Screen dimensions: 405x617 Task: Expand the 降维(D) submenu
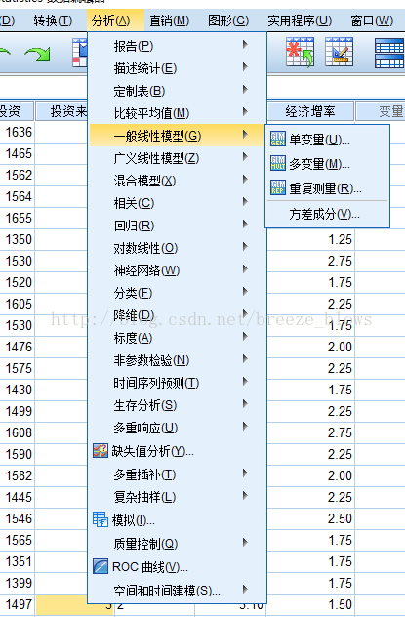tap(178, 315)
